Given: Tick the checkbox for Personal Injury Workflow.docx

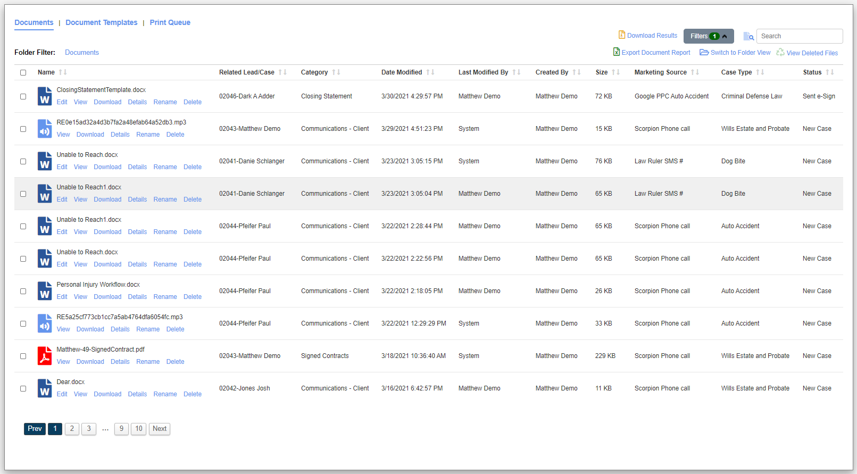Looking at the screenshot, I should coord(23,291).
